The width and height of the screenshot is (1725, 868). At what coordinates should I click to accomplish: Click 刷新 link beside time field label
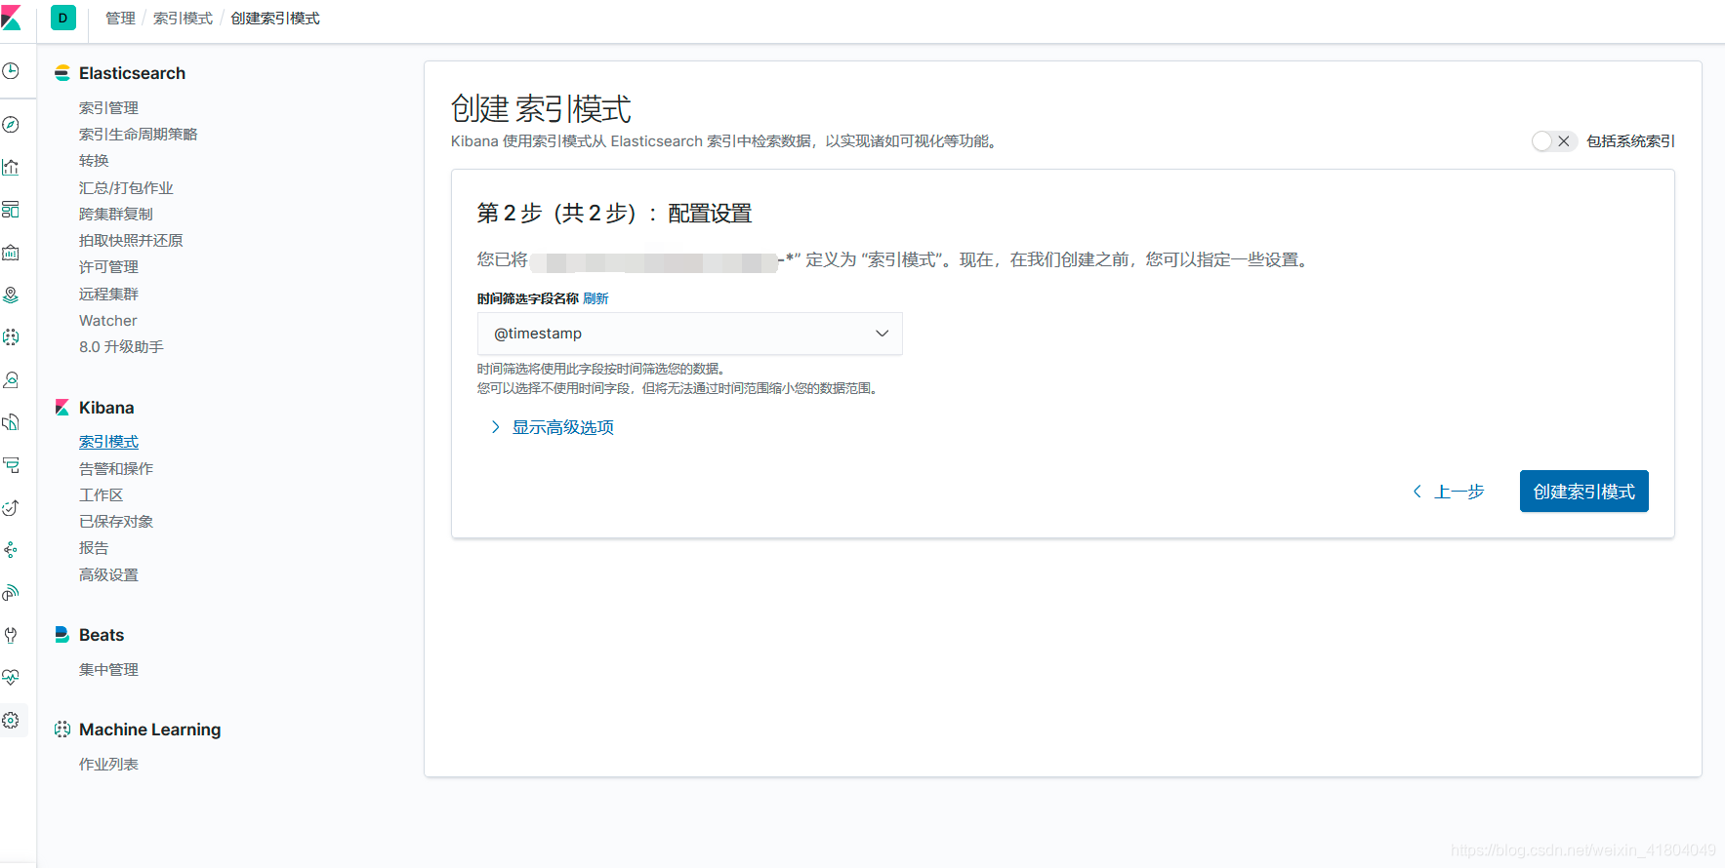(596, 298)
